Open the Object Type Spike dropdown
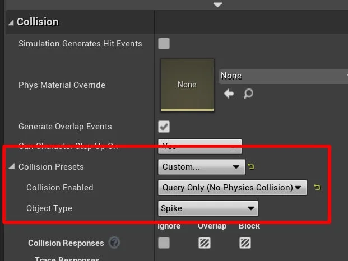Screen dimensions: 348x261 click(x=208, y=209)
